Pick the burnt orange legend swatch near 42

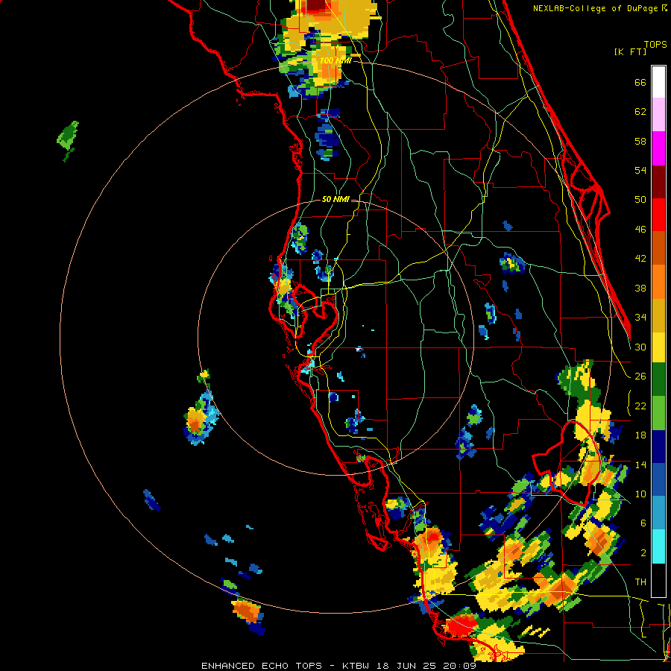coord(658,248)
